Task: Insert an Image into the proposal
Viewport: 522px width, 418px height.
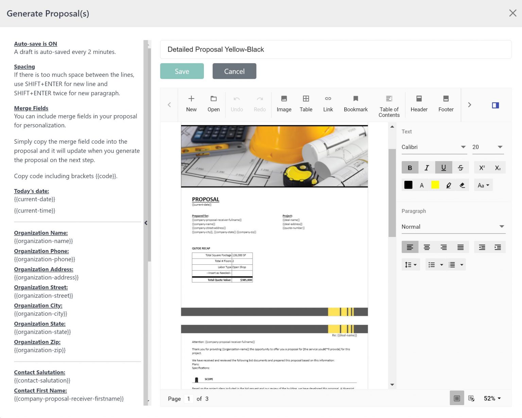Action: [284, 104]
